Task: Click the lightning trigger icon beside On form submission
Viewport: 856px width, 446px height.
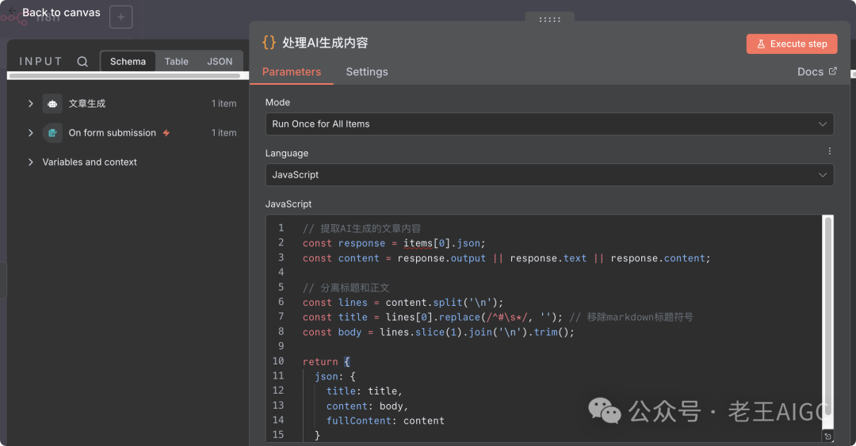Action: pos(166,132)
